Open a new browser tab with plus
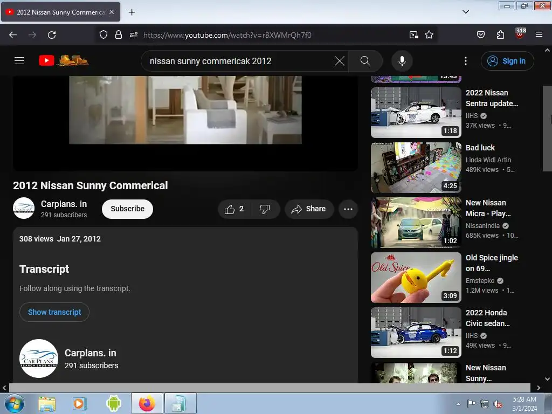Image resolution: width=552 pixels, height=414 pixels. coord(132,12)
